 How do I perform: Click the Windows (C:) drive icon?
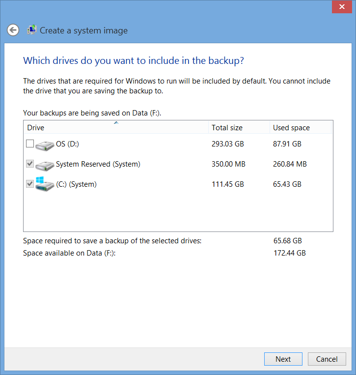(45, 184)
